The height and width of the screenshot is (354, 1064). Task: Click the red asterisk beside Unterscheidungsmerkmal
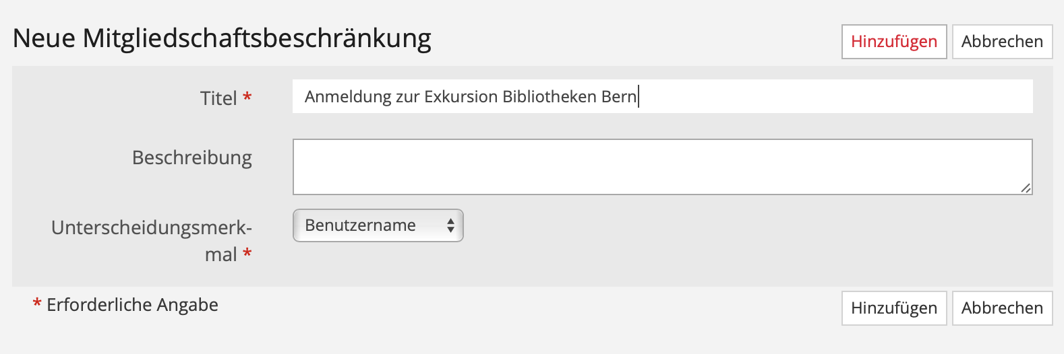click(x=247, y=254)
